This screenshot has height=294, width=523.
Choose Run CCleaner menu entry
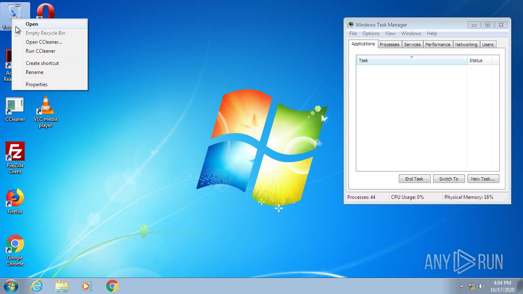[x=49, y=51]
